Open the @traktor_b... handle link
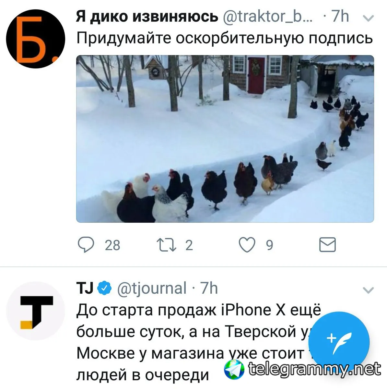Screen dimensions: 387x389 pyautogui.click(x=268, y=16)
